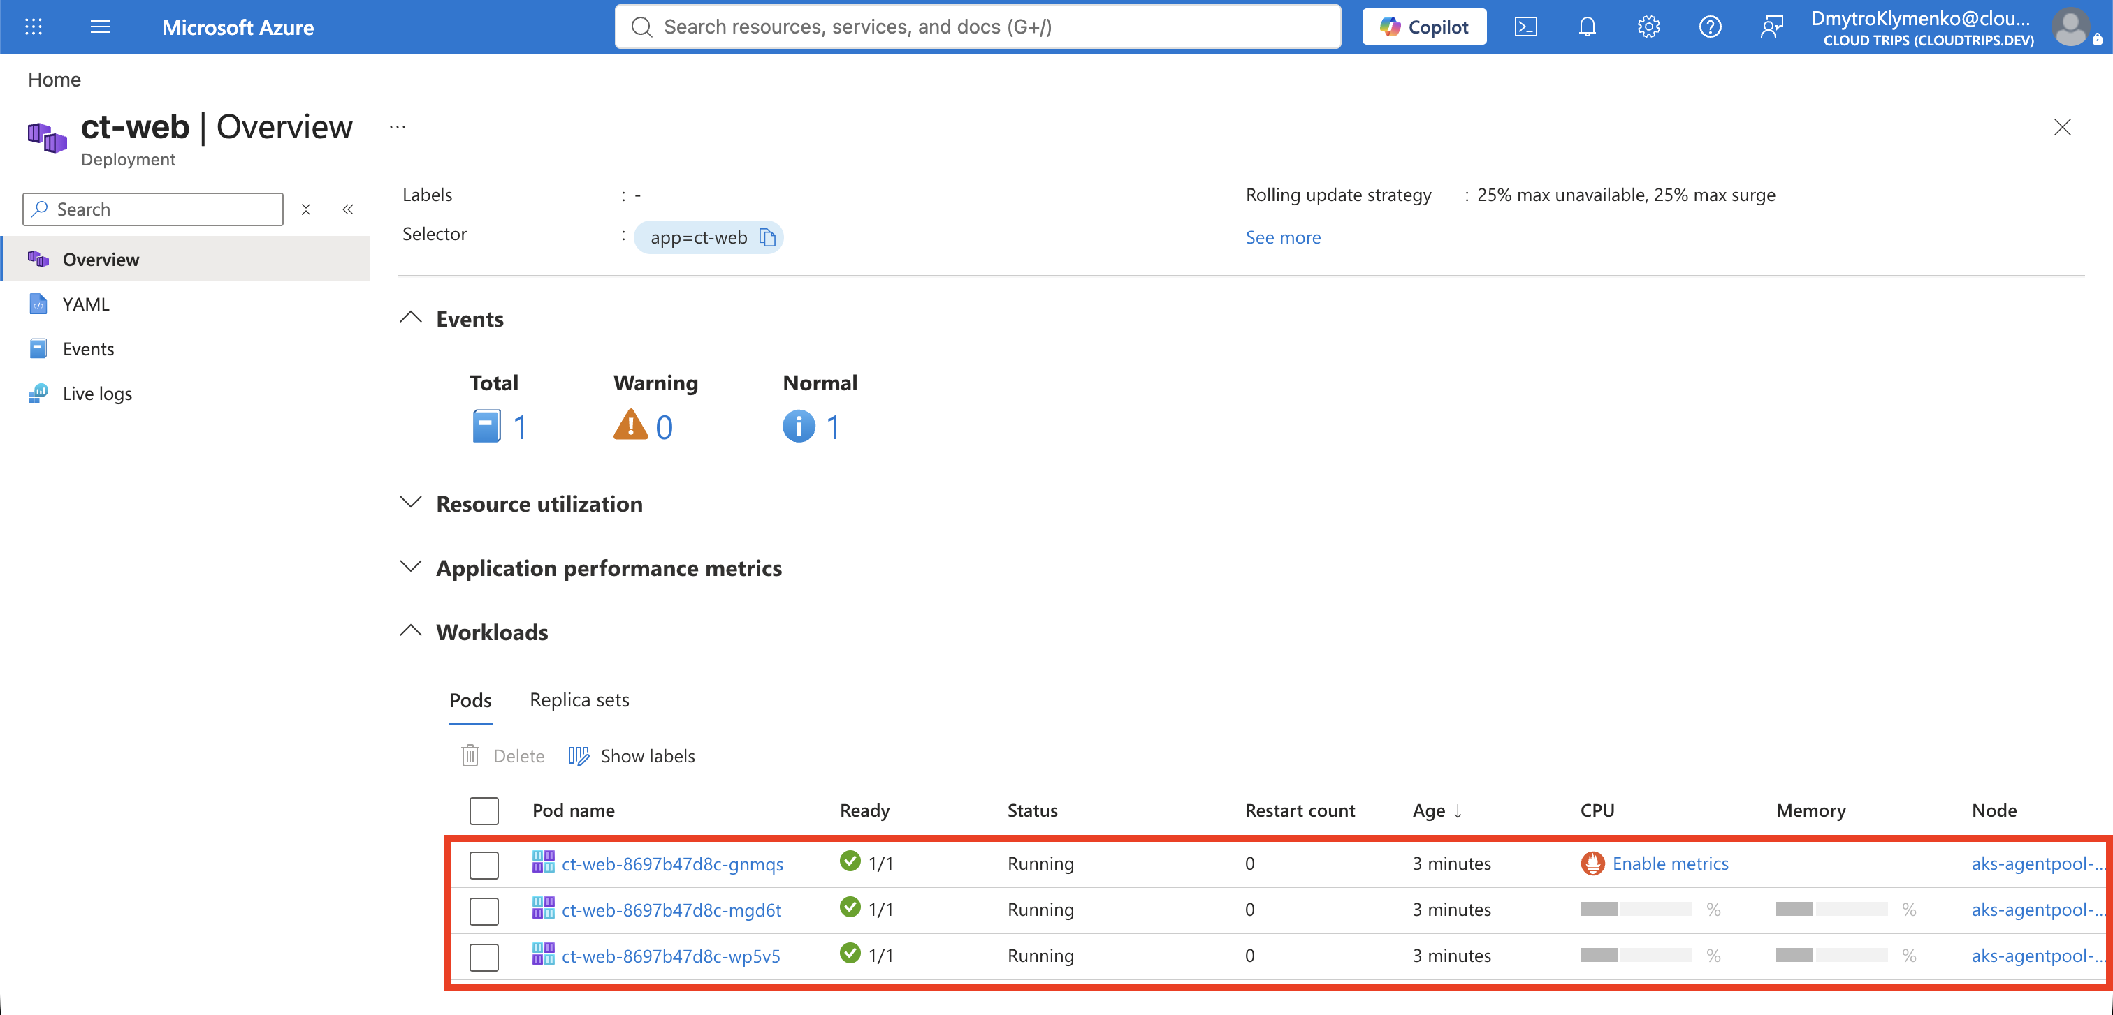2113x1015 pixels.
Task: Switch to the Replica sets tab
Action: 580,700
